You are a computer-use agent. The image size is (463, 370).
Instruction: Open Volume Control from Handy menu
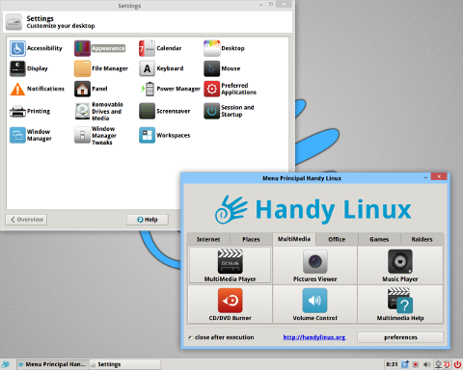[x=314, y=304]
